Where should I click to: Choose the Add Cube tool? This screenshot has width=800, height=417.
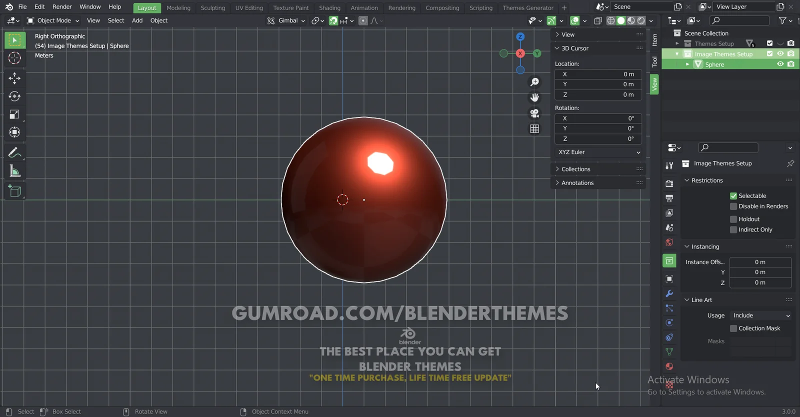(x=14, y=191)
